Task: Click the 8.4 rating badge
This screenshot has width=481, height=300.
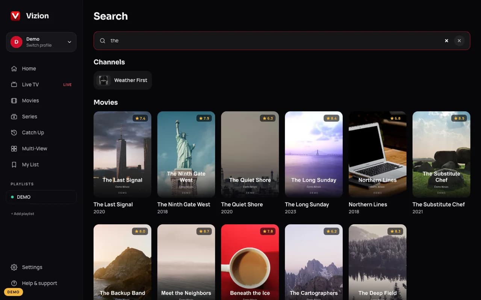Action: click(x=331, y=118)
